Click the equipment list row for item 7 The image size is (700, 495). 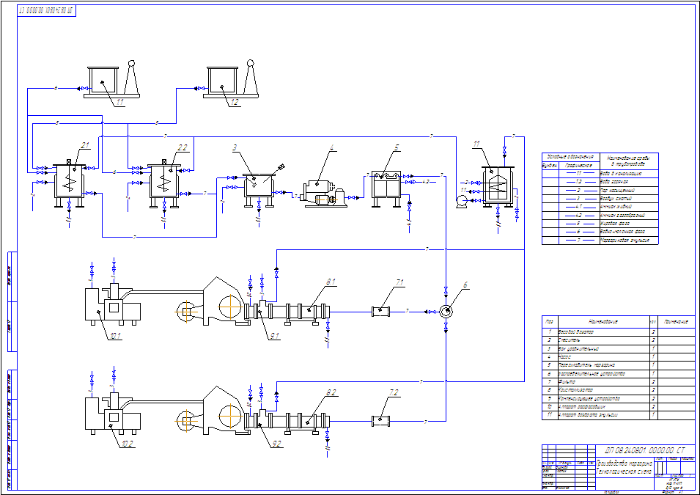[619, 382]
